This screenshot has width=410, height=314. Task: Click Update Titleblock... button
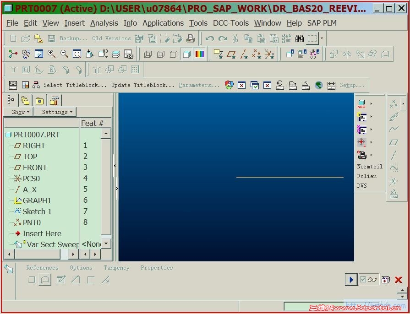(143, 85)
